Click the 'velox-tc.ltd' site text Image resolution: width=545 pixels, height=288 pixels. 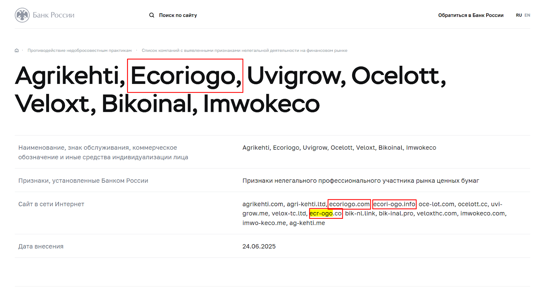click(x=289, y=213)
